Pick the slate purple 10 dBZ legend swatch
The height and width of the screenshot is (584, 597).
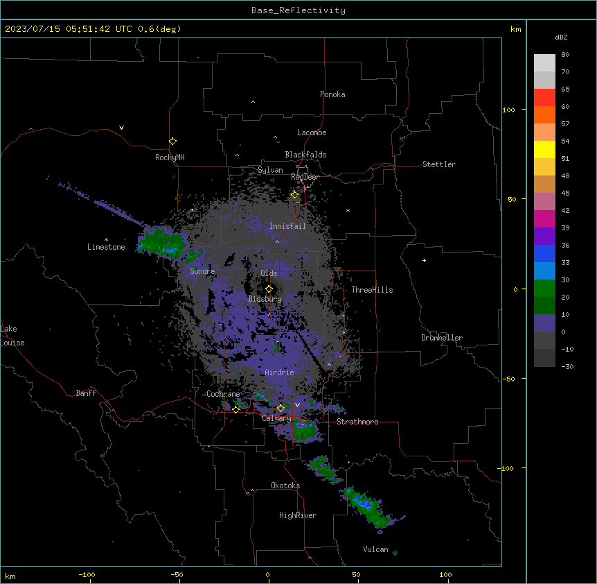(x=544, y=323)
